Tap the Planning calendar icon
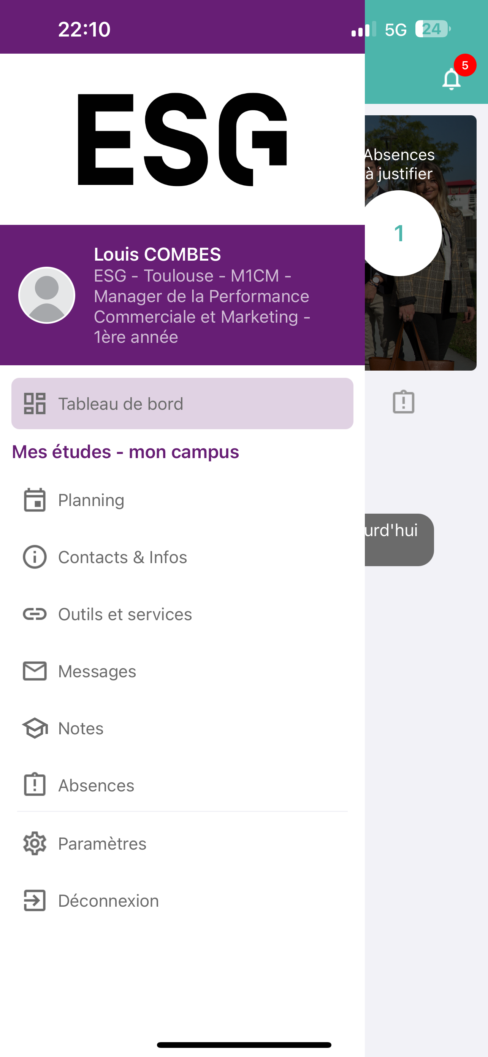This screenshot has width=488, height=1057. [x=35, y=500]
